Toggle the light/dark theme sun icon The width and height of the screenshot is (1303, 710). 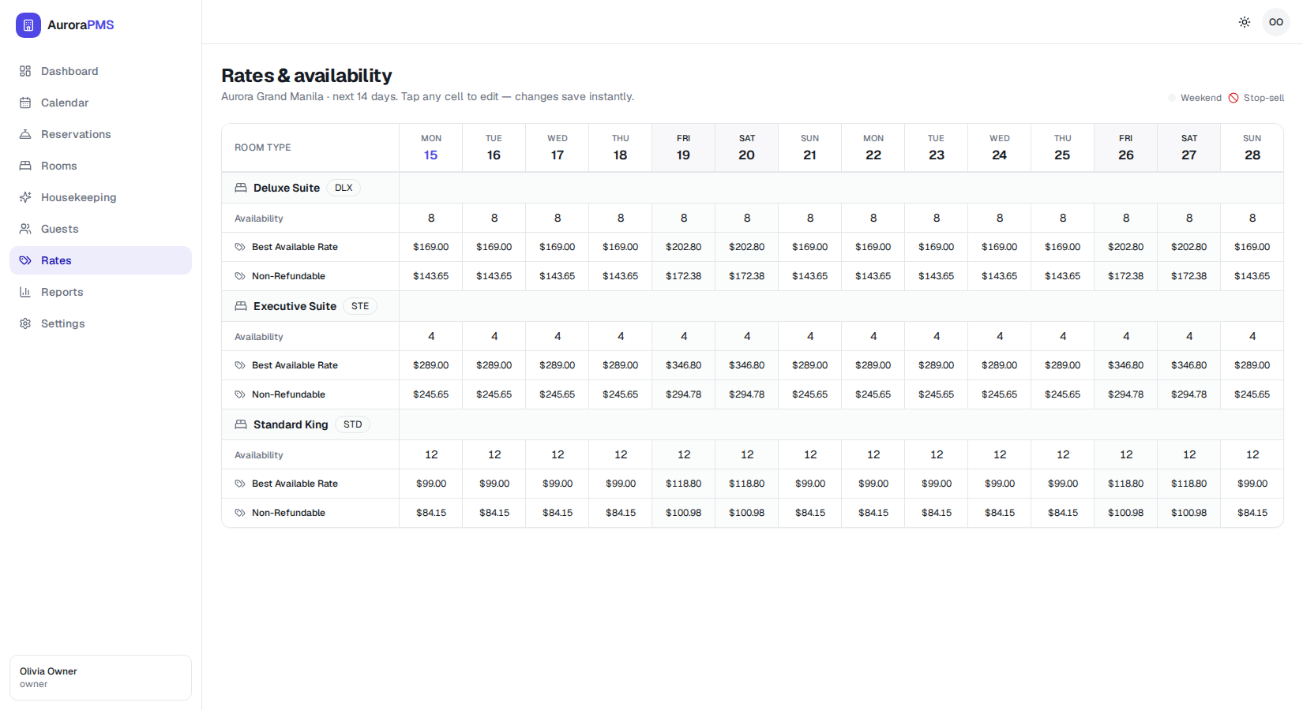(x=1245, y=22)
